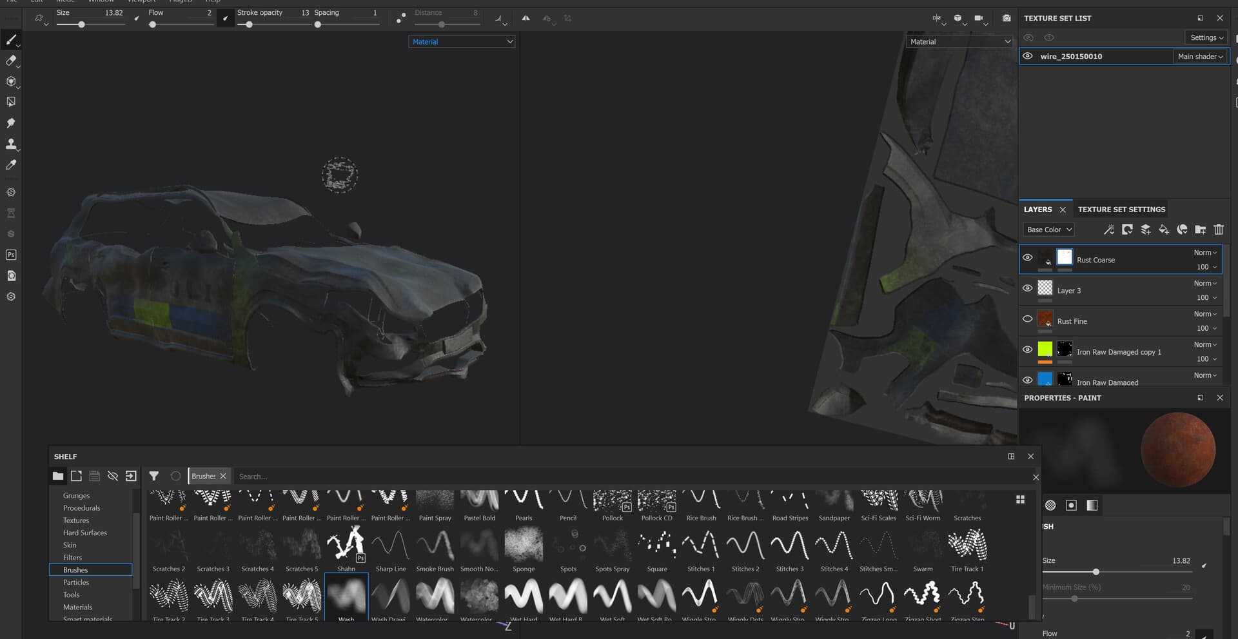
Task: Select Particles category in shelf
Action: [76, 582]
